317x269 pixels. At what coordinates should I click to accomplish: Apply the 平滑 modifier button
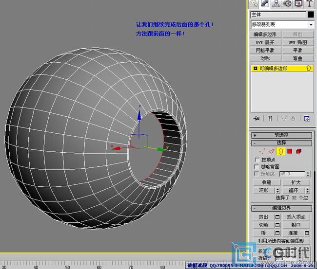click(298, 50)
